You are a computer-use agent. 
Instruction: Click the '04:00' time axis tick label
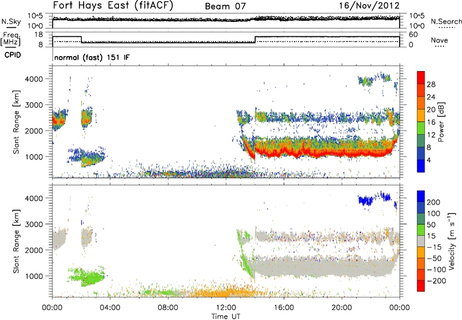point(110,308)
